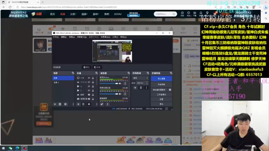Open 麦克风/Aux channel three-dot options
Screen dimensions: 269x151
(125, 83)
